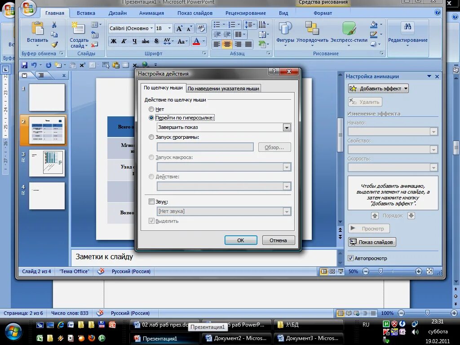Toggle strikethrough (abc) formatting
This screenshot has height=345, width=460.
145,41
